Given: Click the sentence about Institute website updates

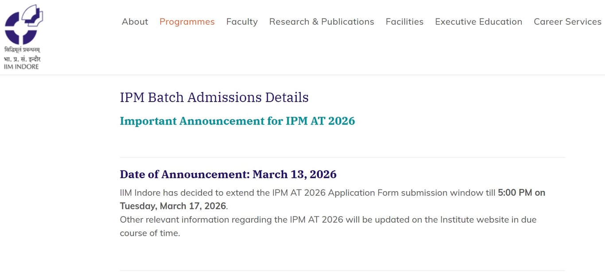Looking at the screenshot, I should pyautogui.click(x=328, y=220).
